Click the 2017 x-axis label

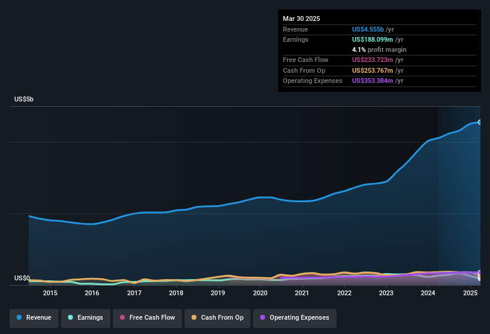pyautogui.click(x=134, y=293)
